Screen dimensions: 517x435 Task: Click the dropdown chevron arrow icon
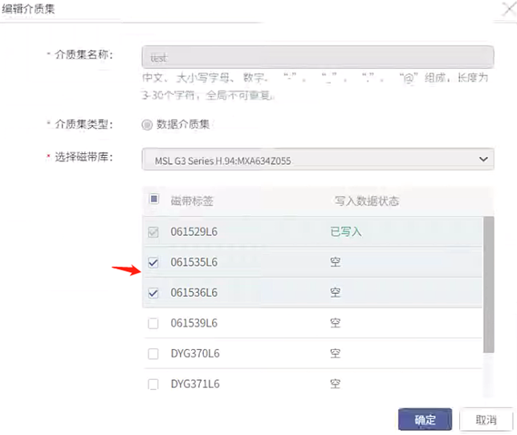483,160
